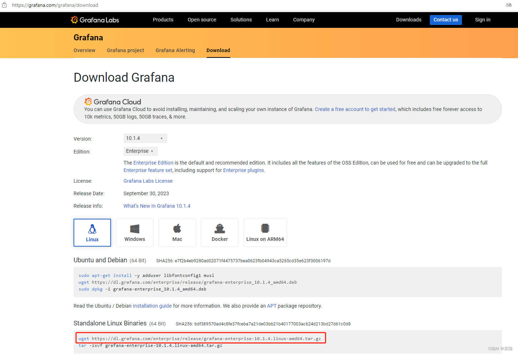Select the Docker platform icon
The height and width of the screenshot is (354, 518).
220,232
